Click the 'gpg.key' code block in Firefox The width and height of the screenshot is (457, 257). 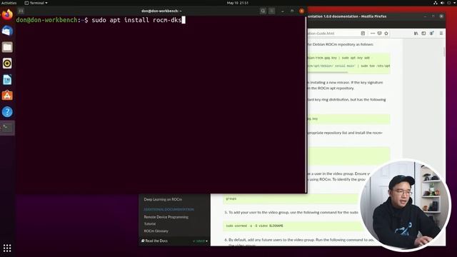pos(348,119)
